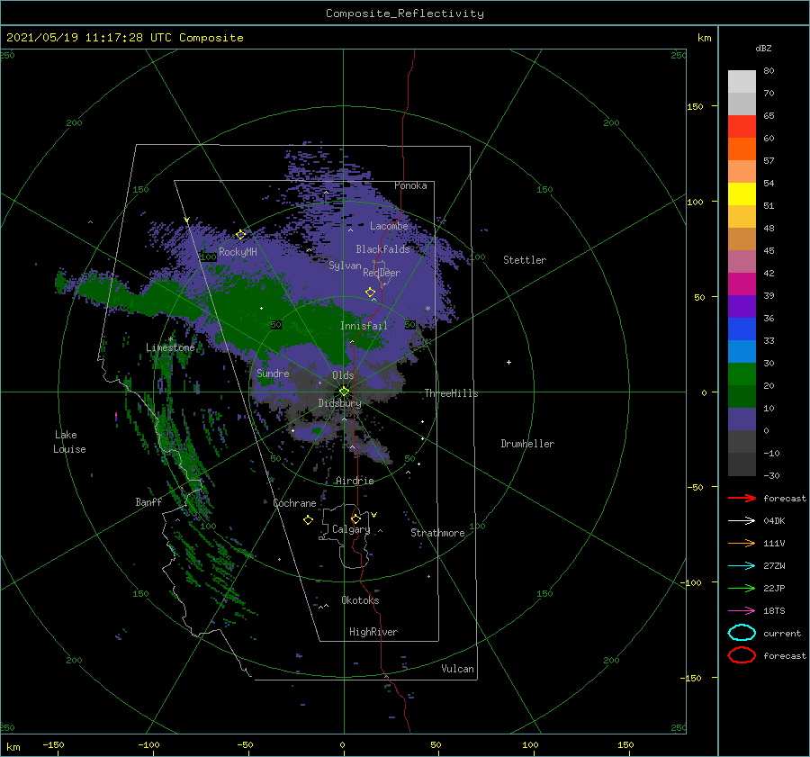This screenshot has height=757, width=810.
Task: Select the Airdrie label
Action: point(355,481)
